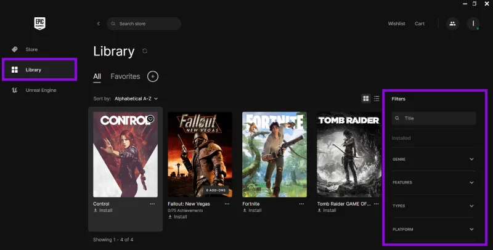493x250 pixels.
Task: Open the Cart
Action: 420,23
